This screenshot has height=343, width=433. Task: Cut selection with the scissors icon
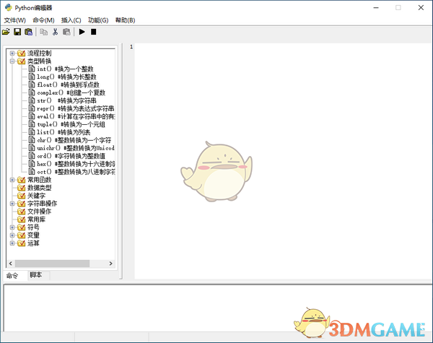coord(56,32)
